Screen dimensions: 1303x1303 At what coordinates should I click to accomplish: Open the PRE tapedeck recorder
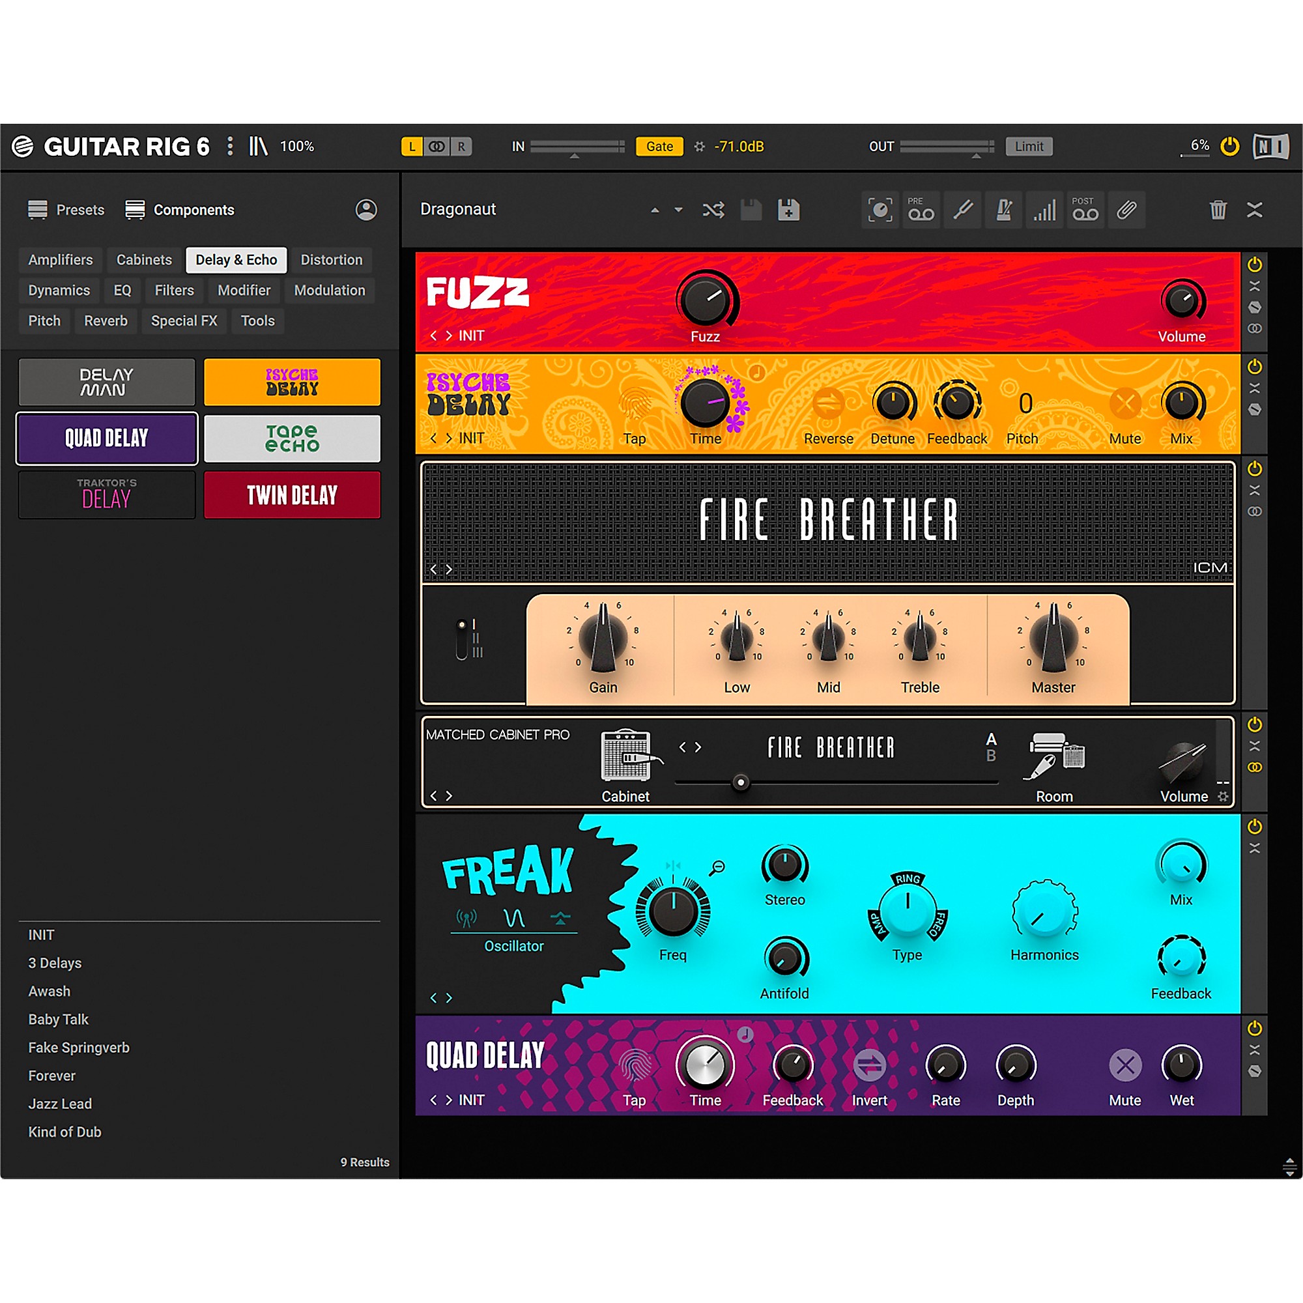(921, 210)
